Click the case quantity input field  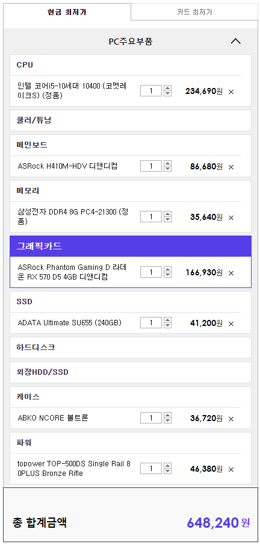[151, 418]
